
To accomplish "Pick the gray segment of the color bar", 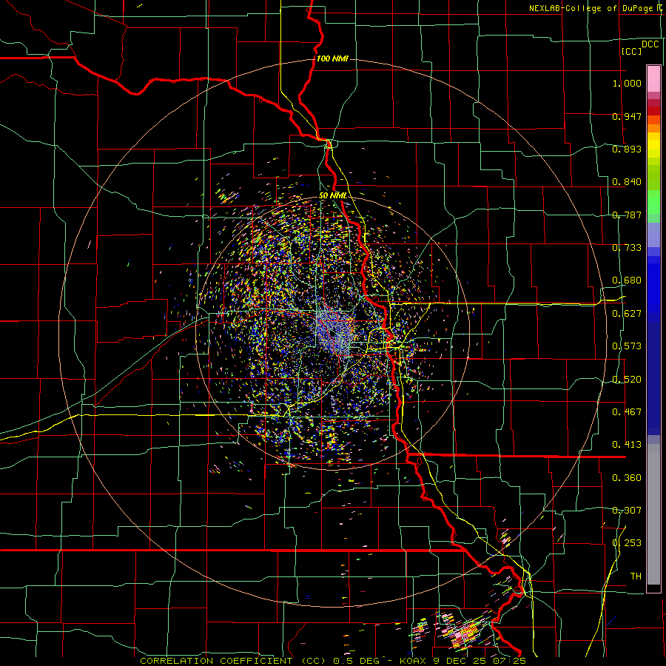I will [653, 514].
